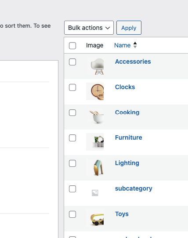This screenshot has height=238, width=188.
Task: Click the Cooking bowl thumbnail
Action: click(x=95, y=116)
